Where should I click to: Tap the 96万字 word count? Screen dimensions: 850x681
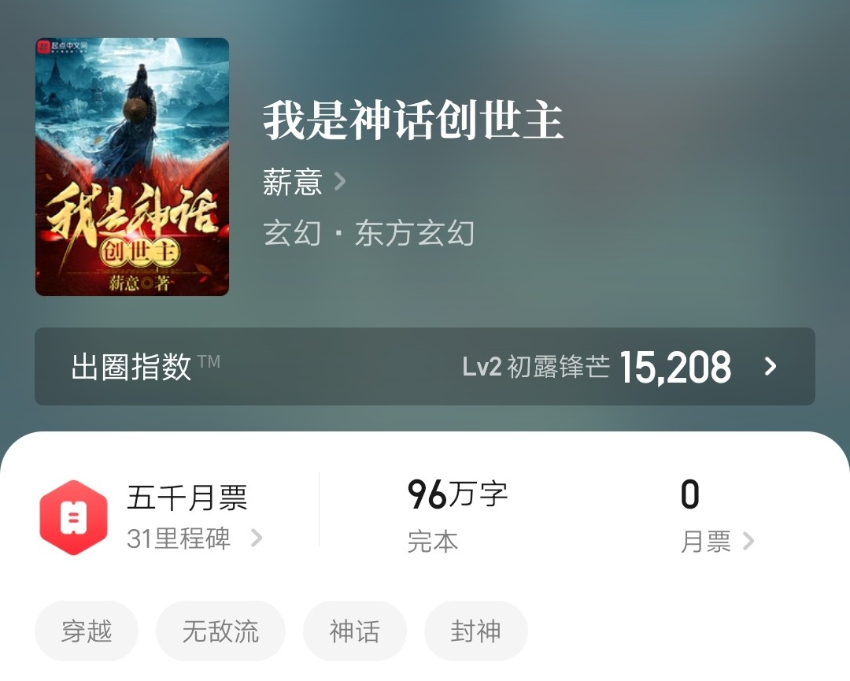click(x=457, y=494)
